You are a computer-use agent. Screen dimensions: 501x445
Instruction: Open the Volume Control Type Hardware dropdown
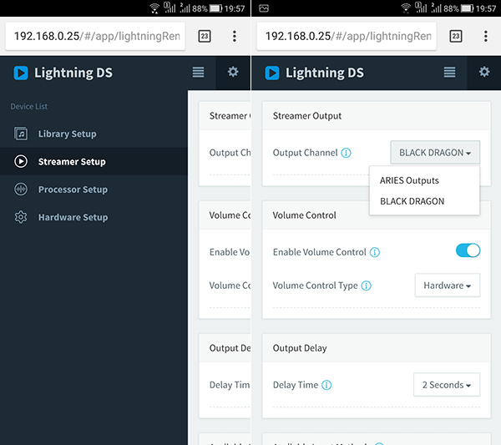[448, 286]
